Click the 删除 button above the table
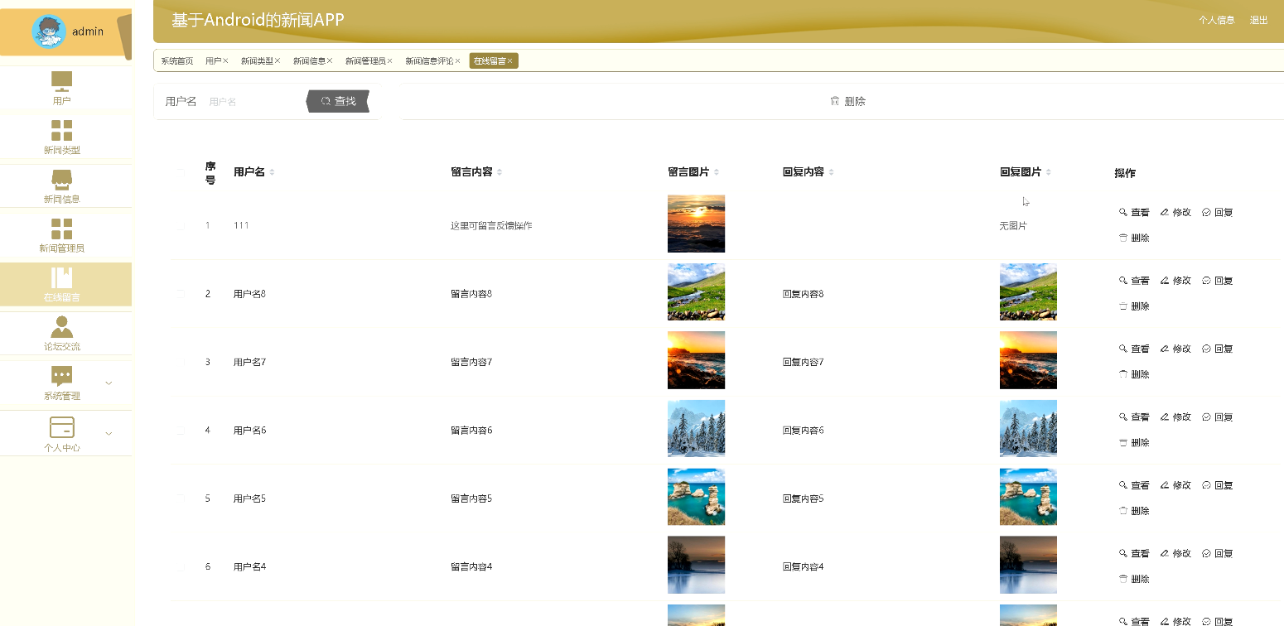 click(x=847, y=101)
